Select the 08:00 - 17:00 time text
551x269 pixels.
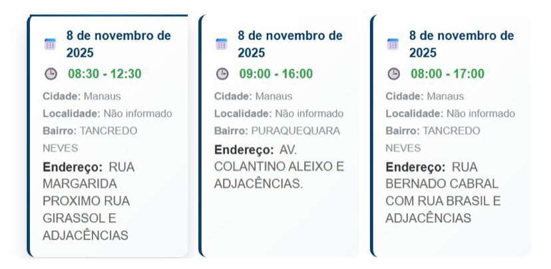coord(447,74)
